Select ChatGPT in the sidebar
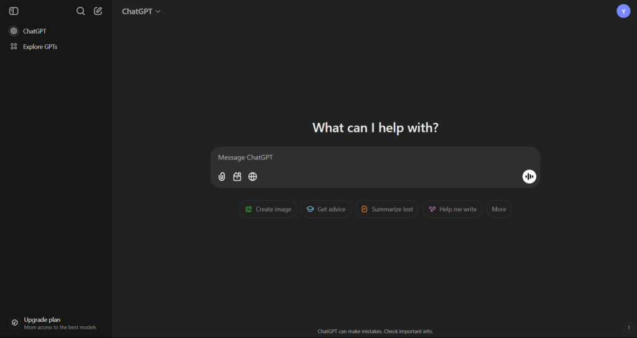Screen dimensions: 637x338 35,31
